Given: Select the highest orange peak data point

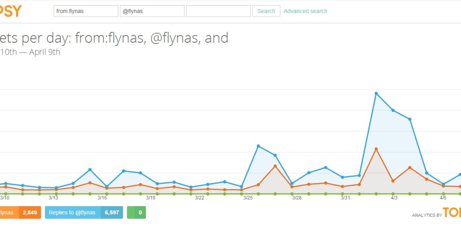Looking at the screenshot, I should tap(376, 149).
